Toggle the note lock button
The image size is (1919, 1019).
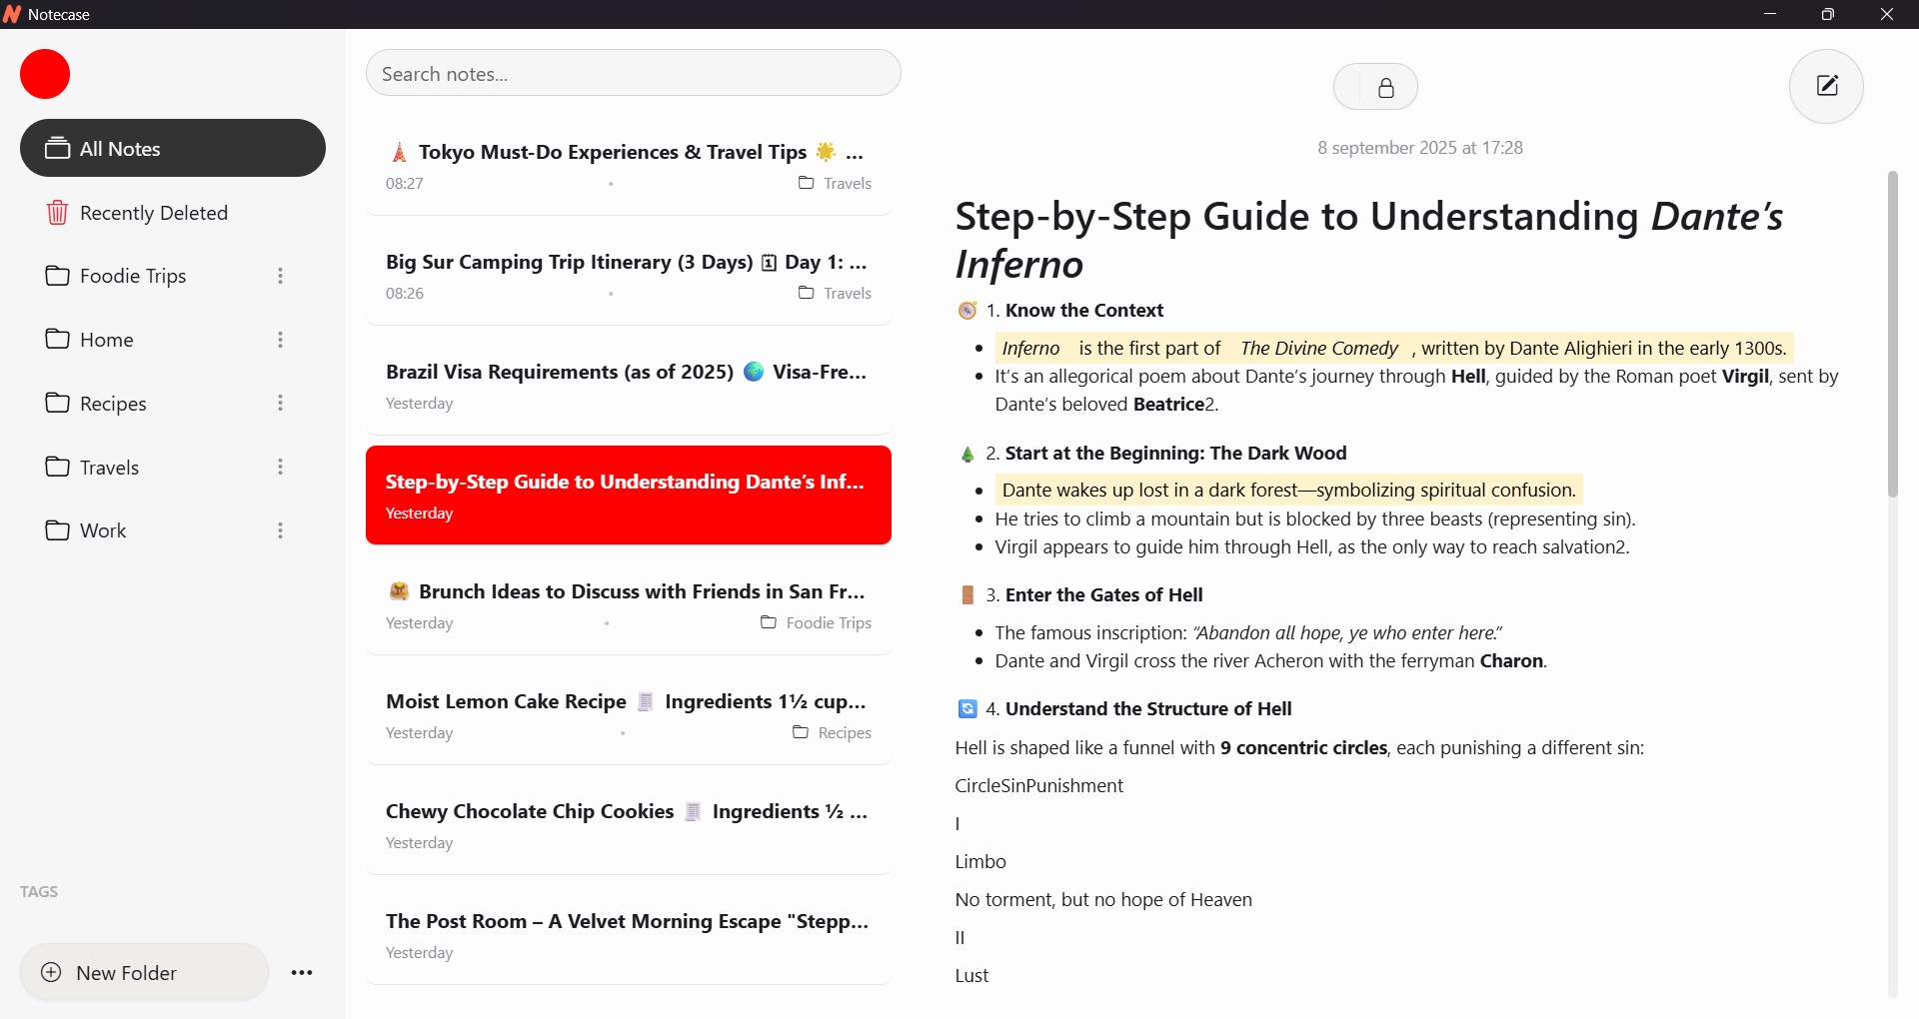coord(1375,88)
